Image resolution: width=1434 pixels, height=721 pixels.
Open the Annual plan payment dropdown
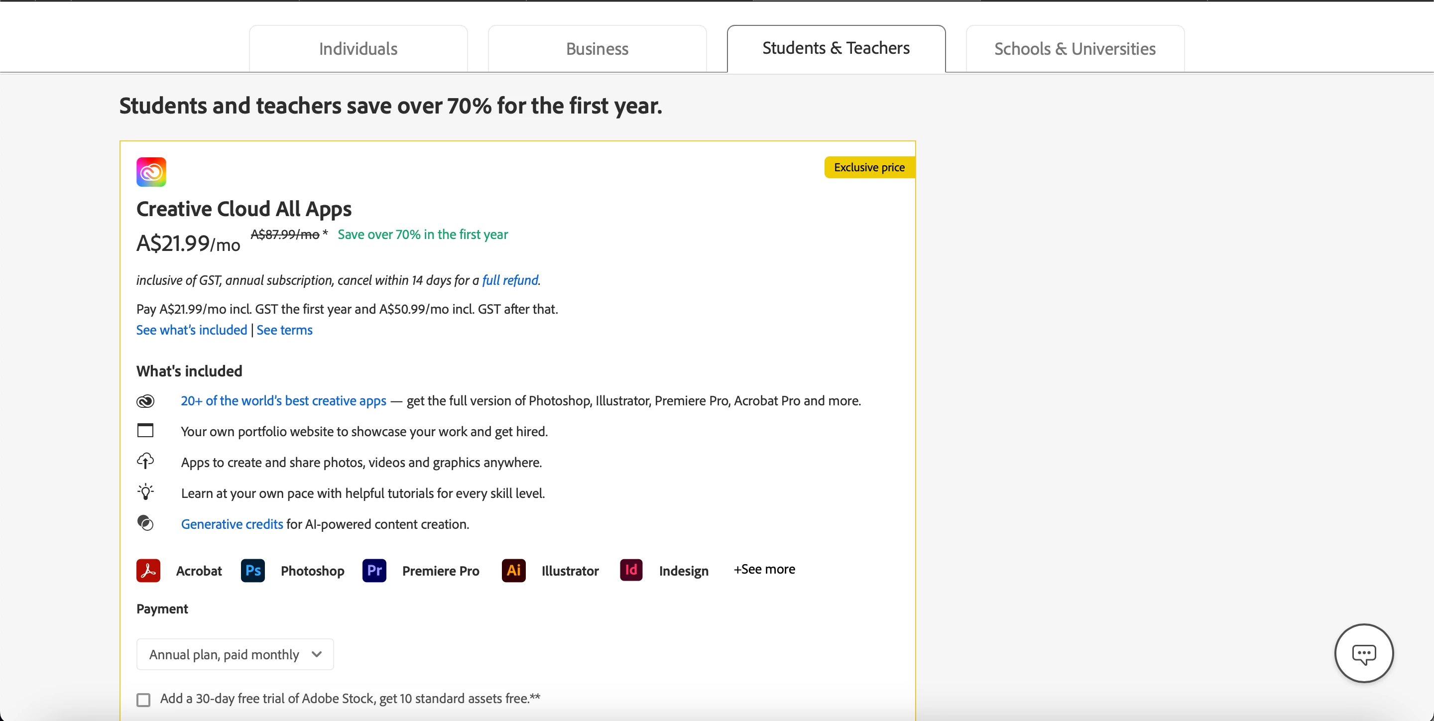click(235, 654)
